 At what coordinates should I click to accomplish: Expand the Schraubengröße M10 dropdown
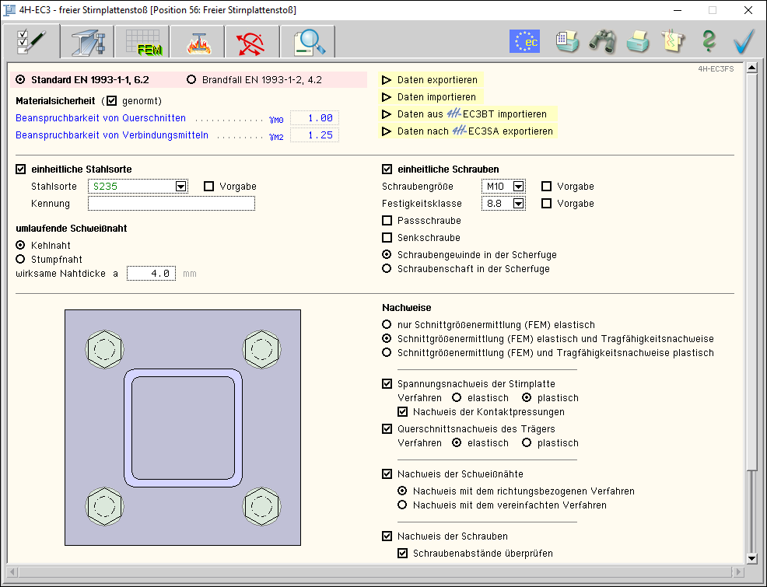pyautogui.click(x=519, y=187)
